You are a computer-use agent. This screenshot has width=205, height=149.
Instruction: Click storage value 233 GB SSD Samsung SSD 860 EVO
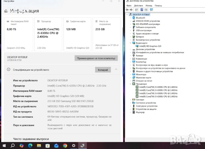70,101
